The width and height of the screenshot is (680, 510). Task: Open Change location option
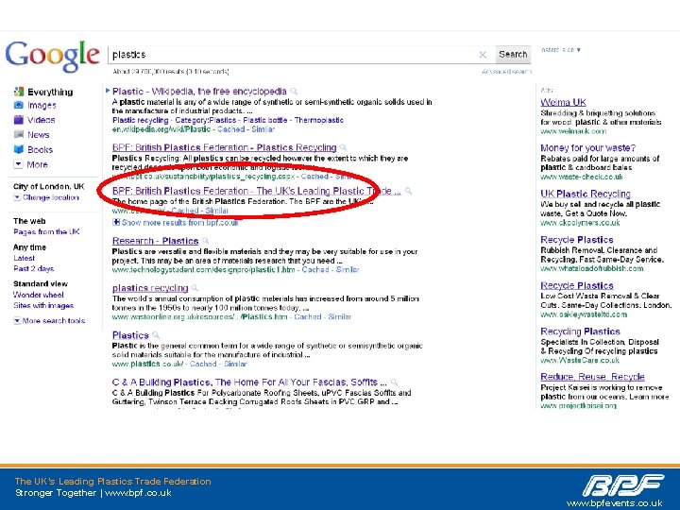[x=46, y=197]
